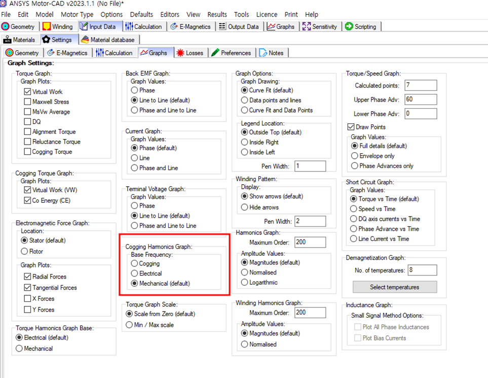
Task: Uncheck Radial Forces graph plot
Action: tap(27, 277)
